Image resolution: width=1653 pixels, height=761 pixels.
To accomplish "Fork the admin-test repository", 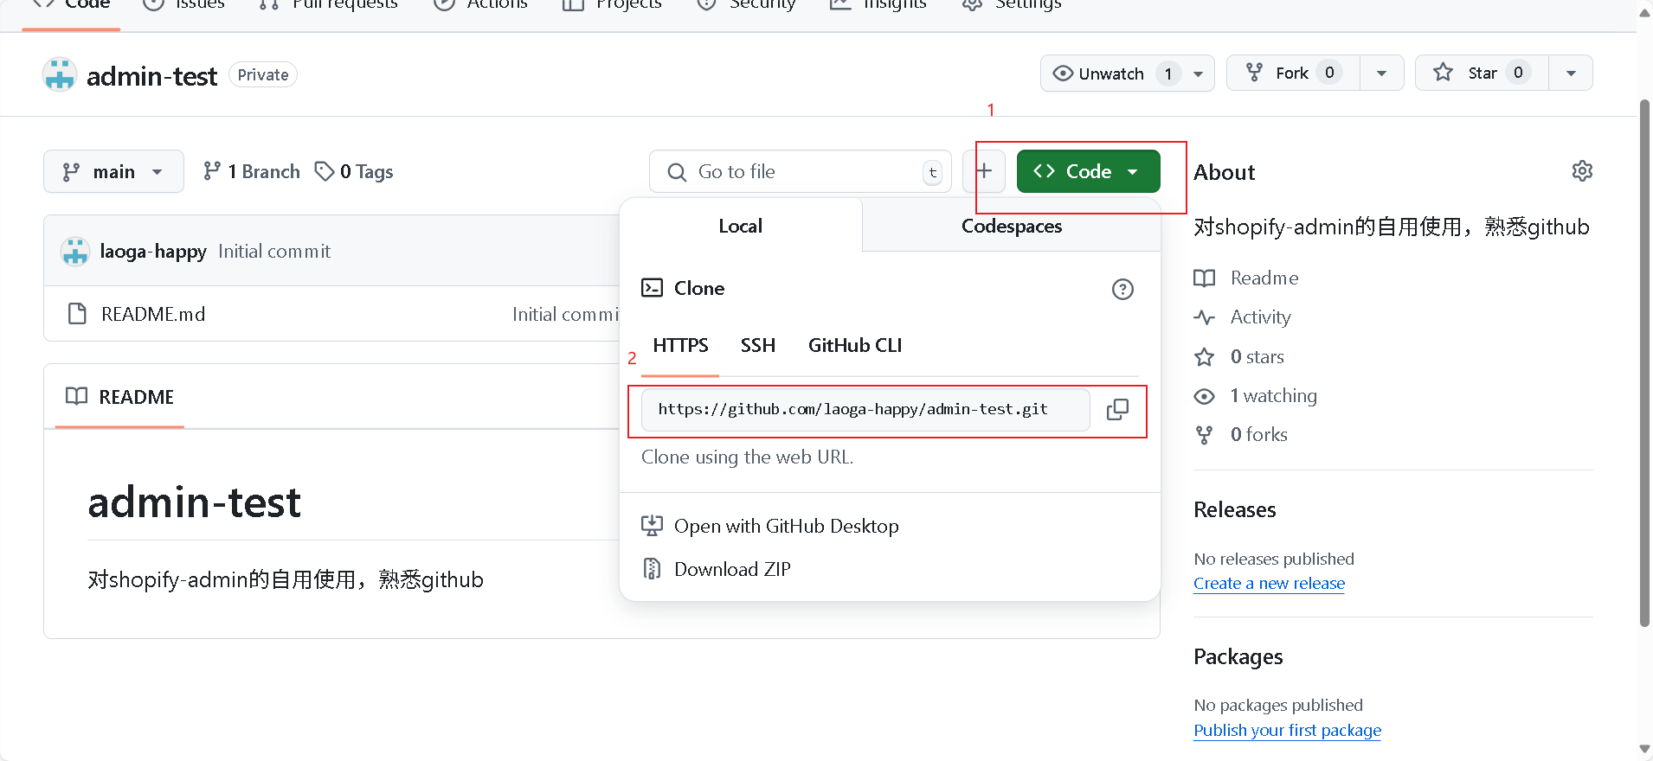I will click(x=1293, y=74).
